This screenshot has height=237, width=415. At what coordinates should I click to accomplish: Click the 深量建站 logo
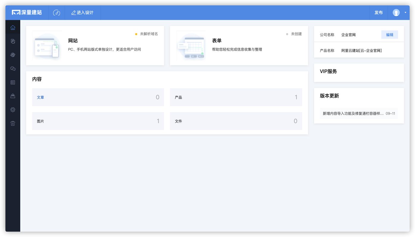[27, 13]
